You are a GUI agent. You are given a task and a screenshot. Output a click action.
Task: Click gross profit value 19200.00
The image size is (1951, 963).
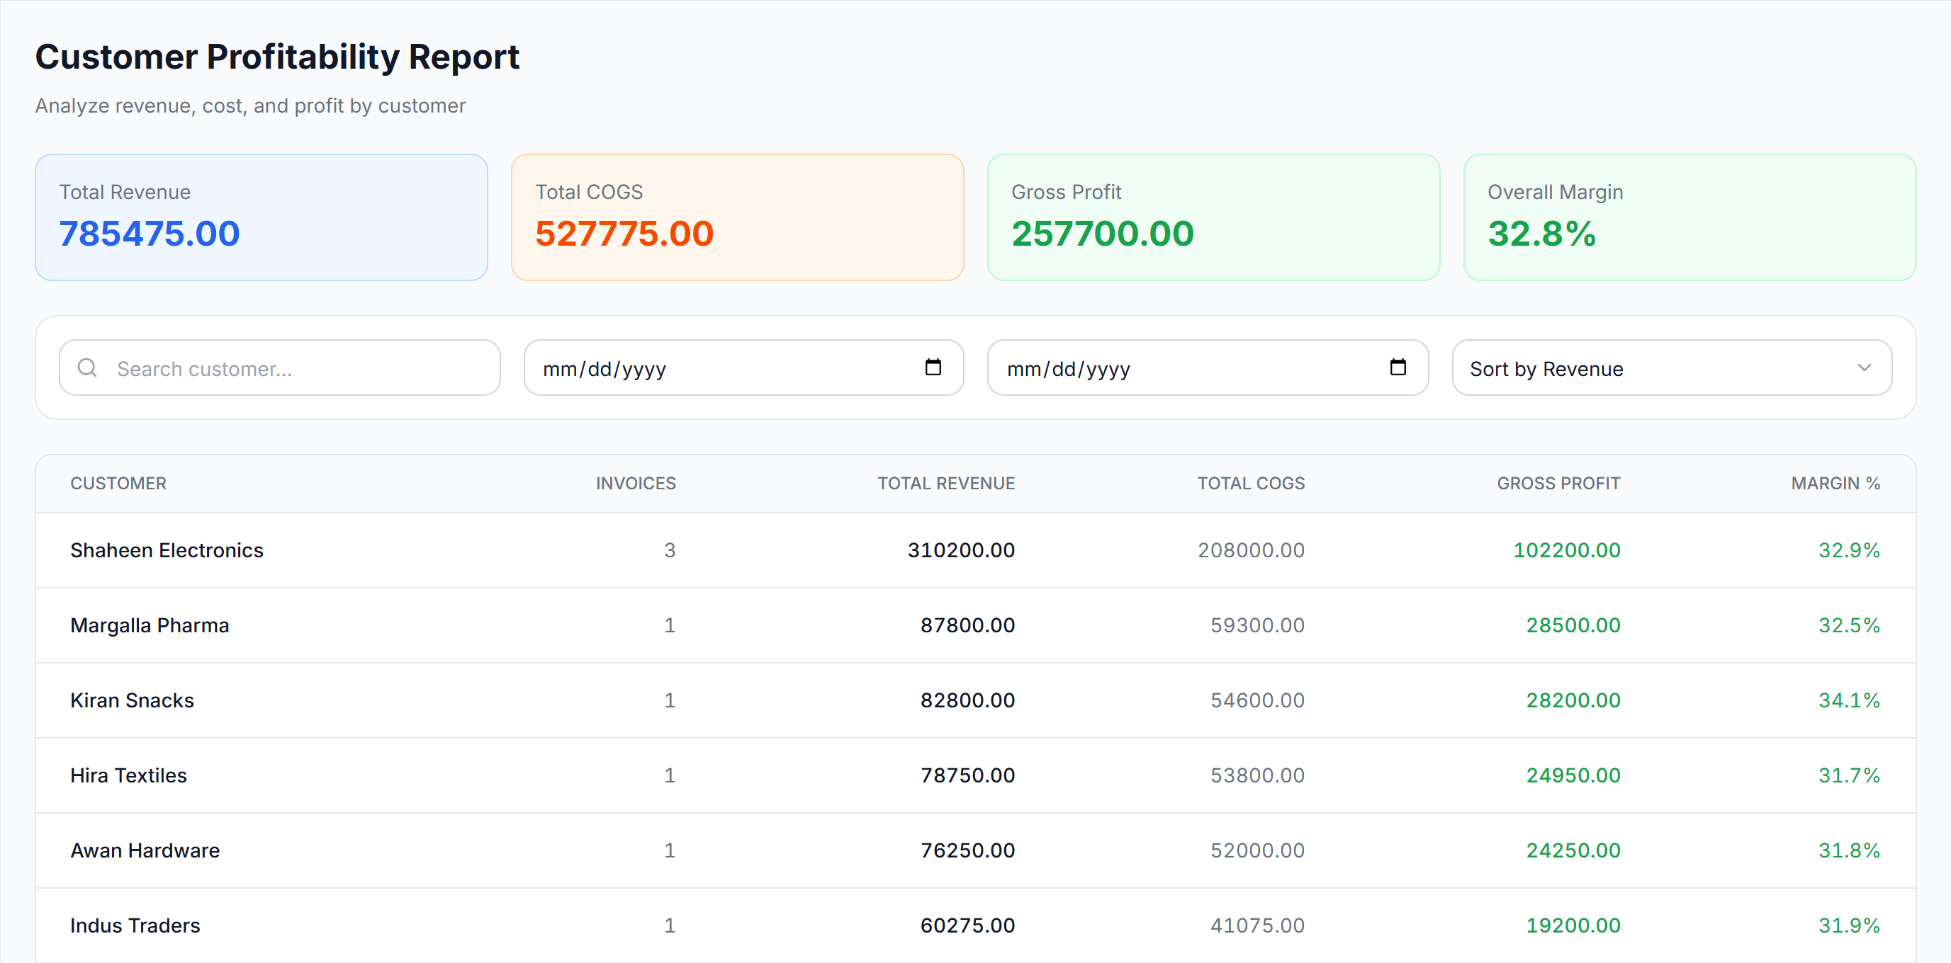coord(1573,925)
